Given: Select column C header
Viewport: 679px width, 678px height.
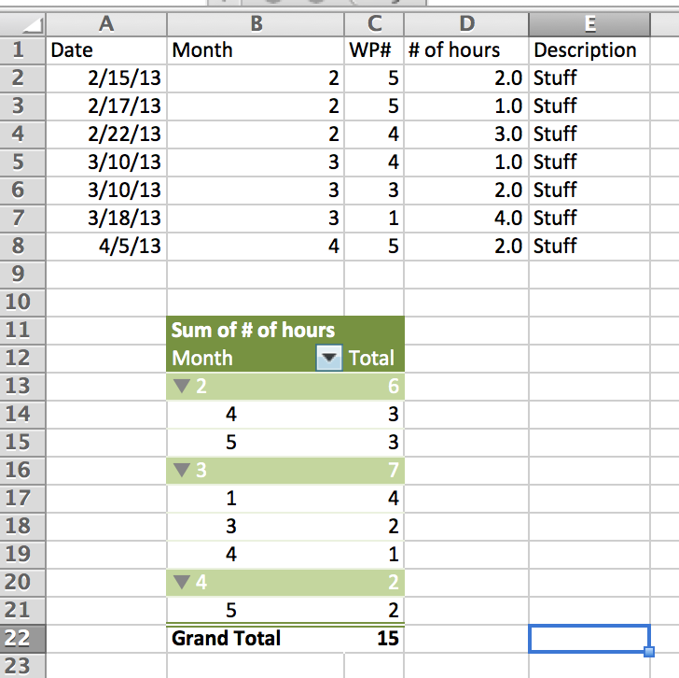Looking at the screenshot, I should 374,24.
